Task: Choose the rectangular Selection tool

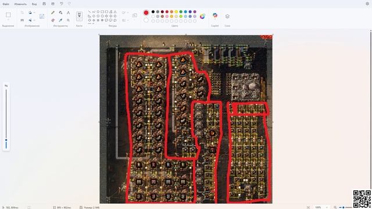Action: point(8,15)
